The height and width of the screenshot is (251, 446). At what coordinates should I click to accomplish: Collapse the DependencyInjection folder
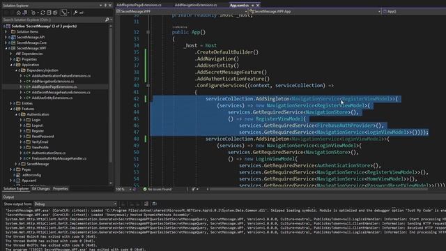coord(16,70)
